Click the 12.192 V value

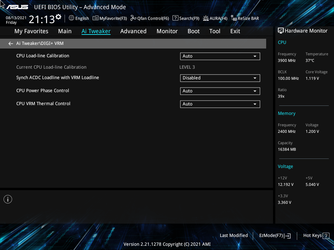tap(286, 185)
